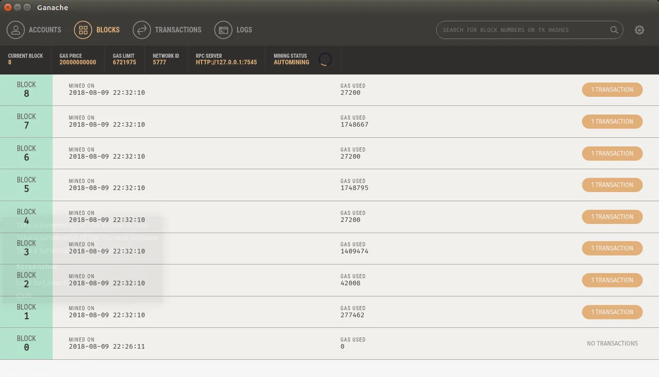View the 1 Transaction button for block 2

point(612,280)
